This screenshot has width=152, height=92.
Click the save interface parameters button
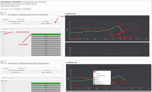click(x=28, y=2)
